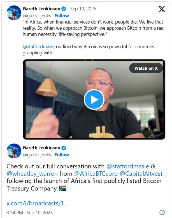Visit the @AfricaBTCcorp mention

[96, 174]
